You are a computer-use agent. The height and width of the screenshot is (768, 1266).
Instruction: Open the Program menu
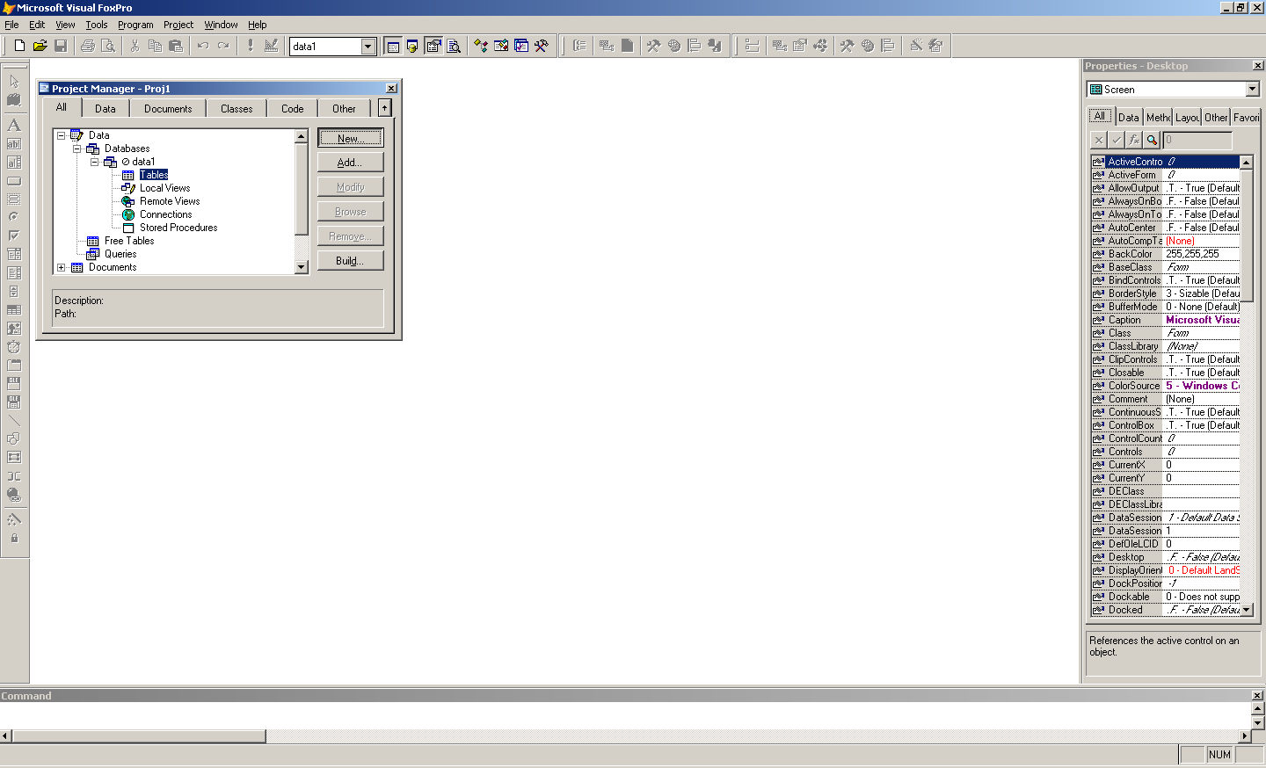(x=135, y=25)
